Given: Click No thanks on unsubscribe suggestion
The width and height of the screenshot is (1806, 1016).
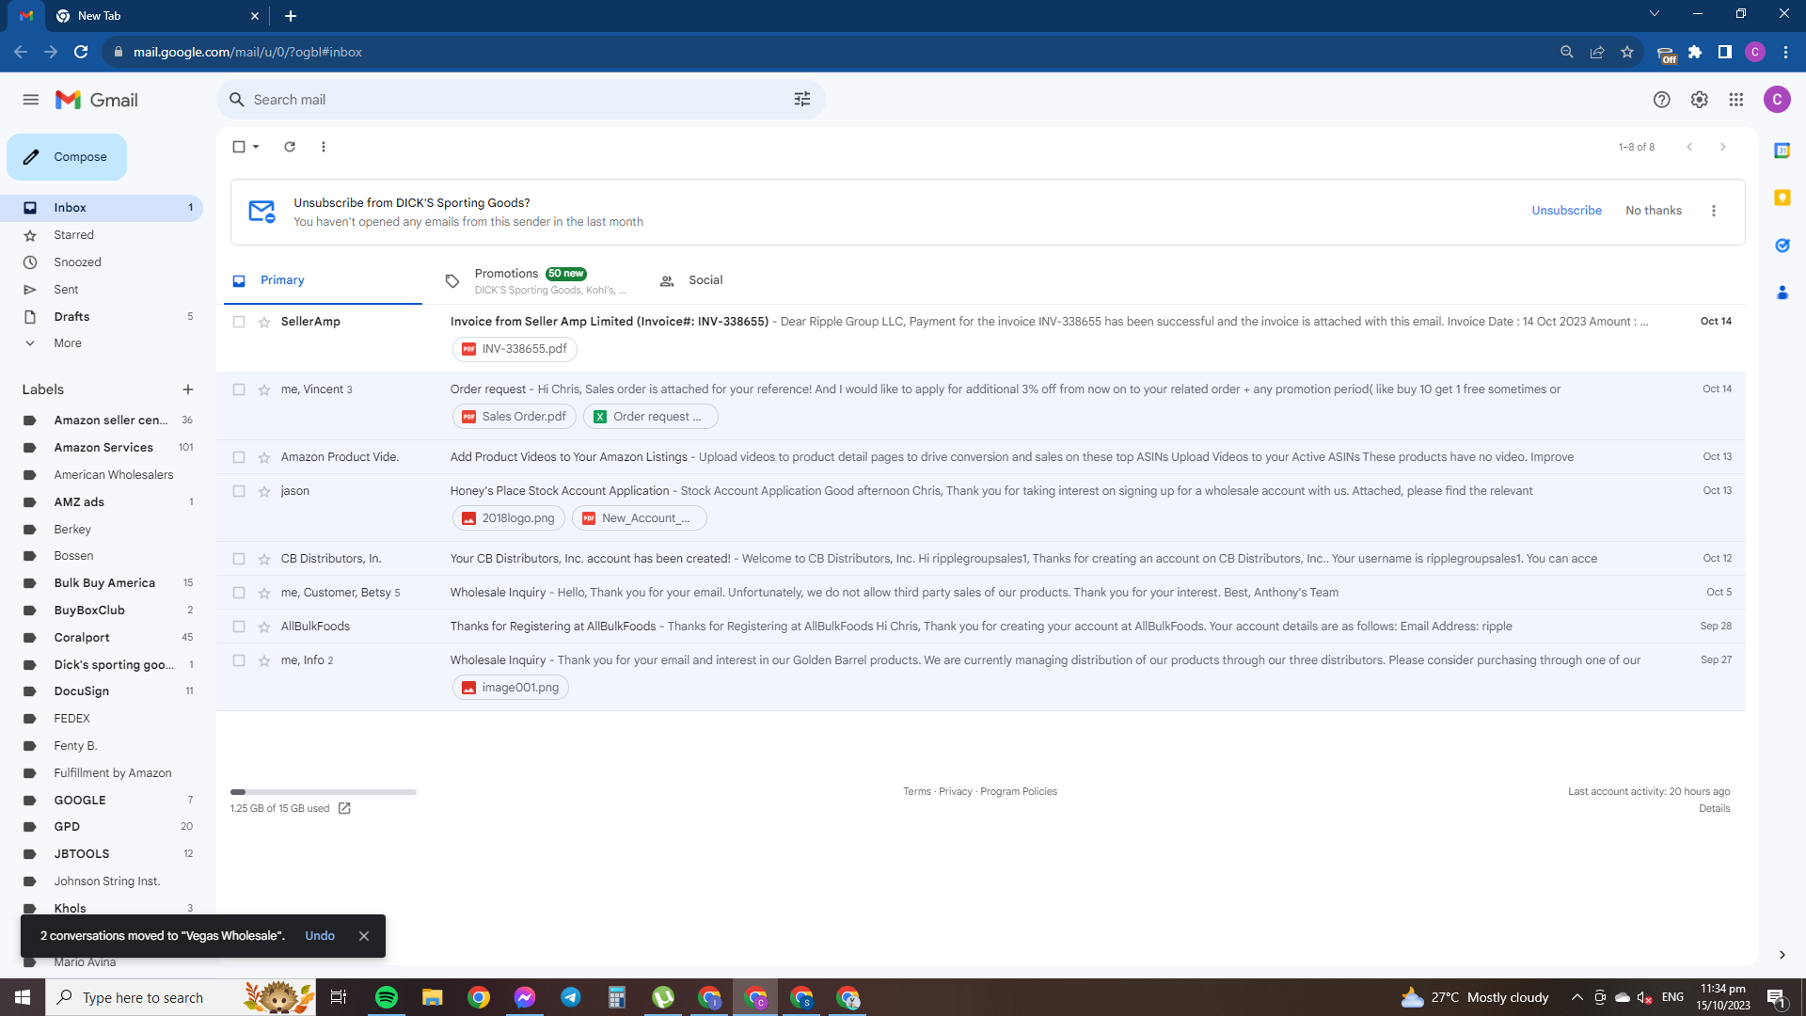Looking at the screenshot, I should (1654, 211).
